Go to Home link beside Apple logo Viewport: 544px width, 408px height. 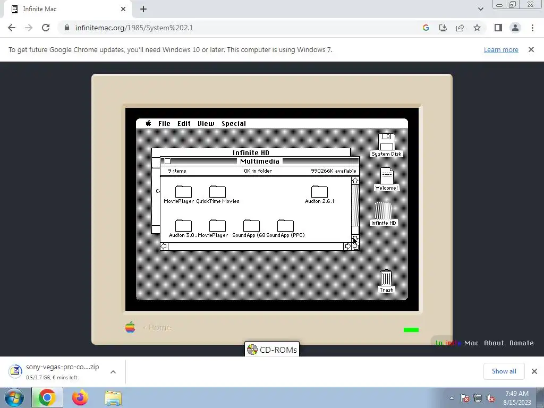(x=157, y=327)
